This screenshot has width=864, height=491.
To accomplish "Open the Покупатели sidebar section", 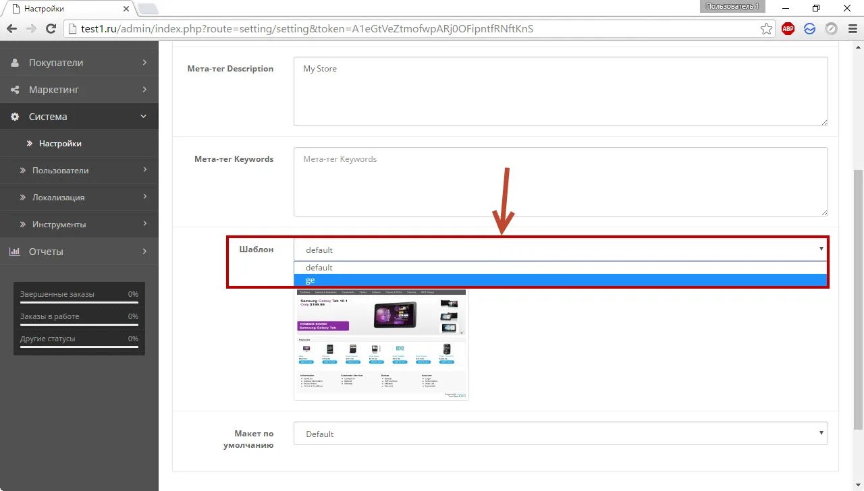I will coord(79,63).
